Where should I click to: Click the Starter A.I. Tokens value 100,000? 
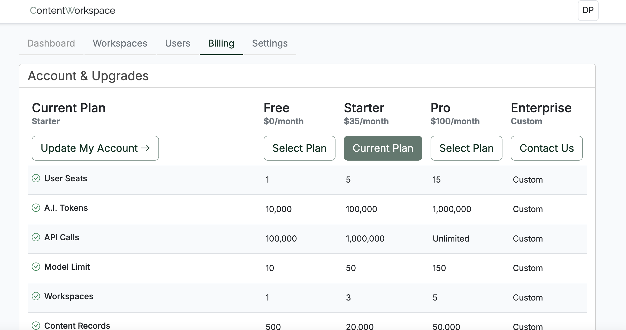click(362, 209)
